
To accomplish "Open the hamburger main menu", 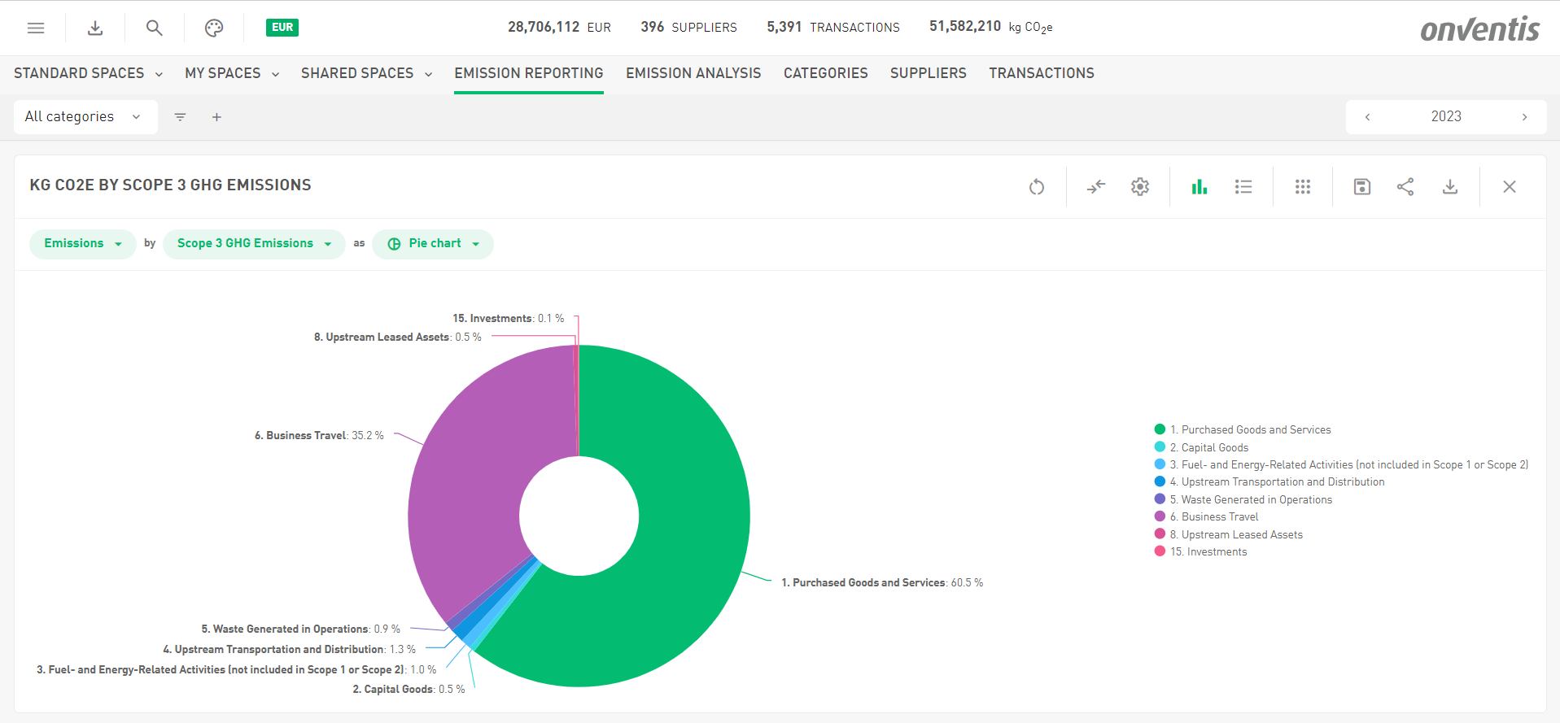I will pyautogui.click(x=36, y=28).
